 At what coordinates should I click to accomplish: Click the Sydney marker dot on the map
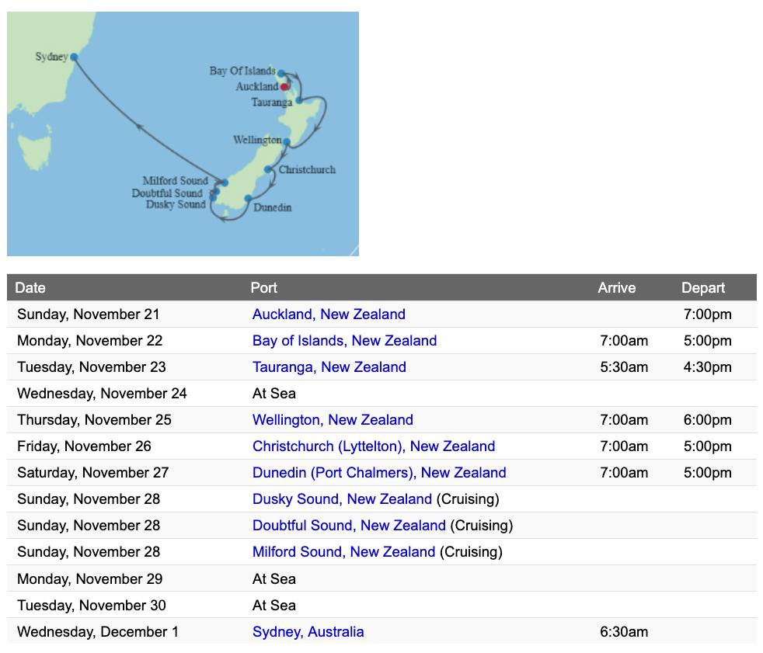point(74,57)
